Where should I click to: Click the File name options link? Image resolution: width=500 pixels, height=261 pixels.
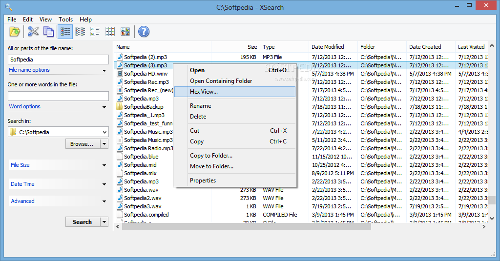[x=29, y=70]
